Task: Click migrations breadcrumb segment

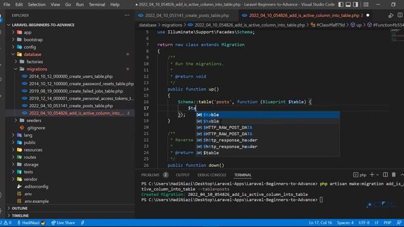Action: pyautogui.click(x=172, y=25)
